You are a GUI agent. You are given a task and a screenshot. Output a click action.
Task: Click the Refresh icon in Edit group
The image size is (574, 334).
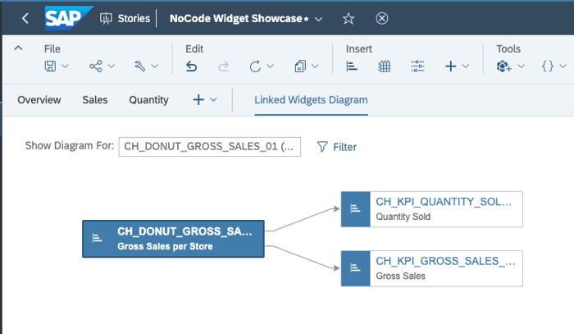tap(255, 66)
